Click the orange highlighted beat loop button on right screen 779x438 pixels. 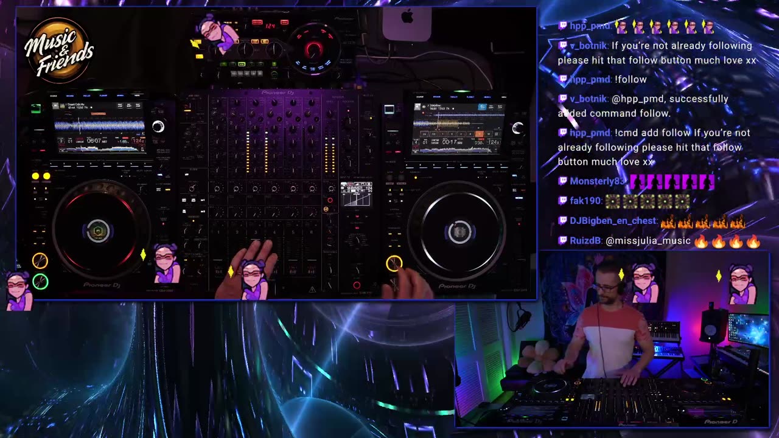[479, 134]
